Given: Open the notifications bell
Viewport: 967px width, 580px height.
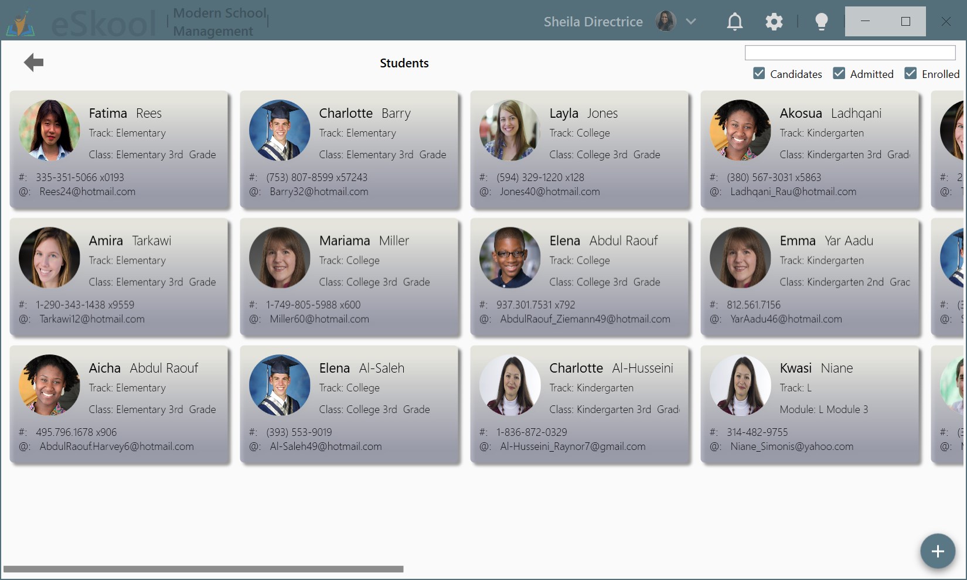Looking at the screenshot, I should (734, 22).
